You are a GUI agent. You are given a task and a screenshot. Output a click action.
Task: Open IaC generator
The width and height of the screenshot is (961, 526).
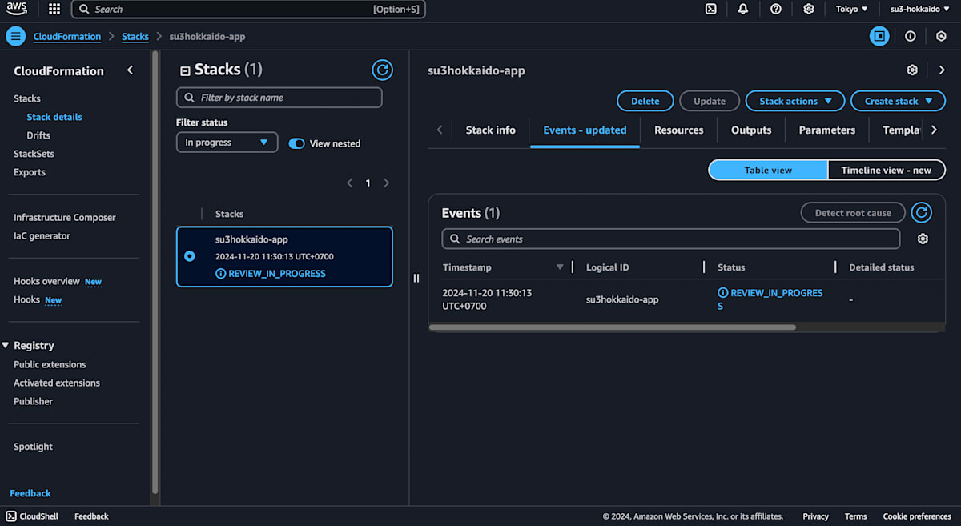point(42,236)
